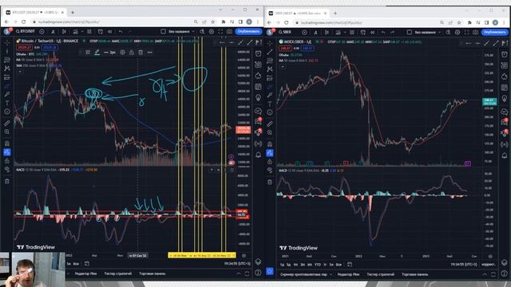
Task: Collapse bottom panel chevron in right window
Action: pyautogui.click(x=485, y=274)
